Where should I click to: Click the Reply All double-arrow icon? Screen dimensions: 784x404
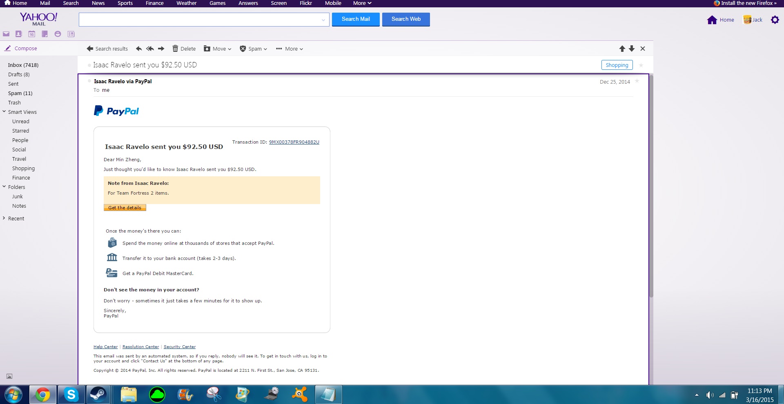[150, 49]
